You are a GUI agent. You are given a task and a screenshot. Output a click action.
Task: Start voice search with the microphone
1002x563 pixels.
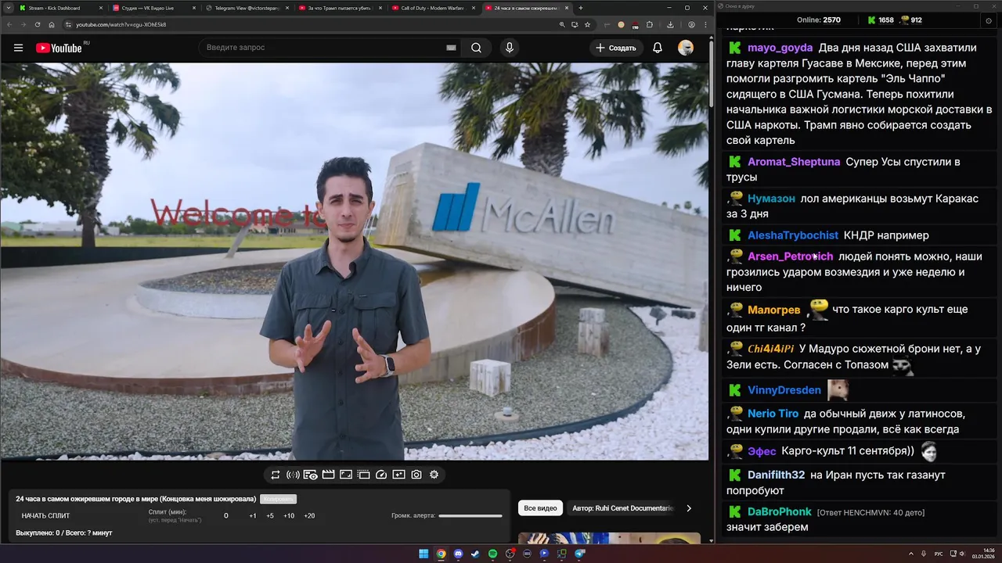click(510, 48)
